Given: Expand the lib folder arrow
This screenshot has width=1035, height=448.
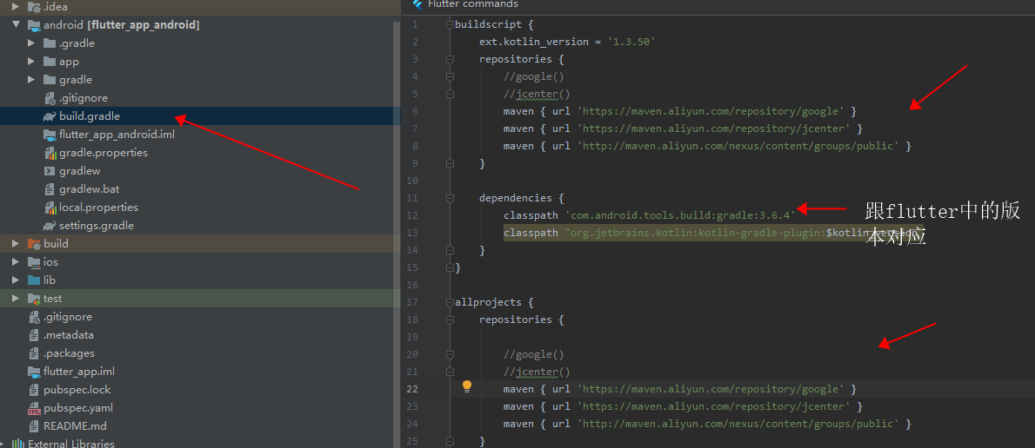Looking at the screenshot, I should [x=16, y=280].
